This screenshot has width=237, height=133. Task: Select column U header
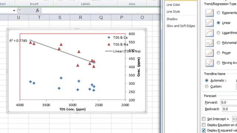click(x=19, y=17)
